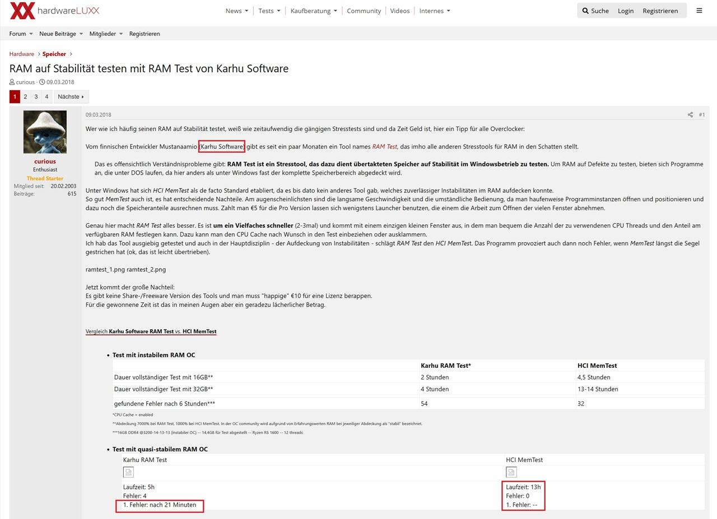Open curious username in post sidebar
Screen dimensions: 717x519
pyautogui.click(x=45, y=161)
